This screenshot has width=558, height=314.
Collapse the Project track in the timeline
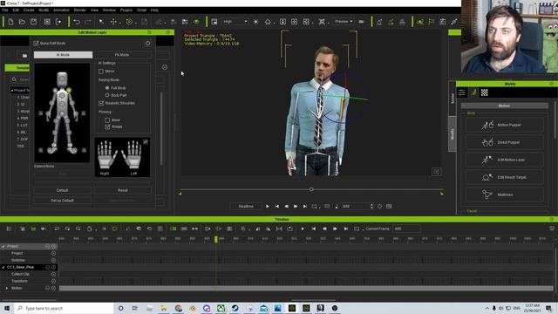tap(3, 246)
